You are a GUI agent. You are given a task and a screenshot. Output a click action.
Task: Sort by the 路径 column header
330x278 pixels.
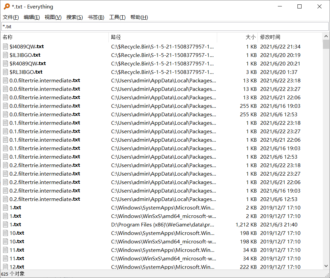coord(163,37)
